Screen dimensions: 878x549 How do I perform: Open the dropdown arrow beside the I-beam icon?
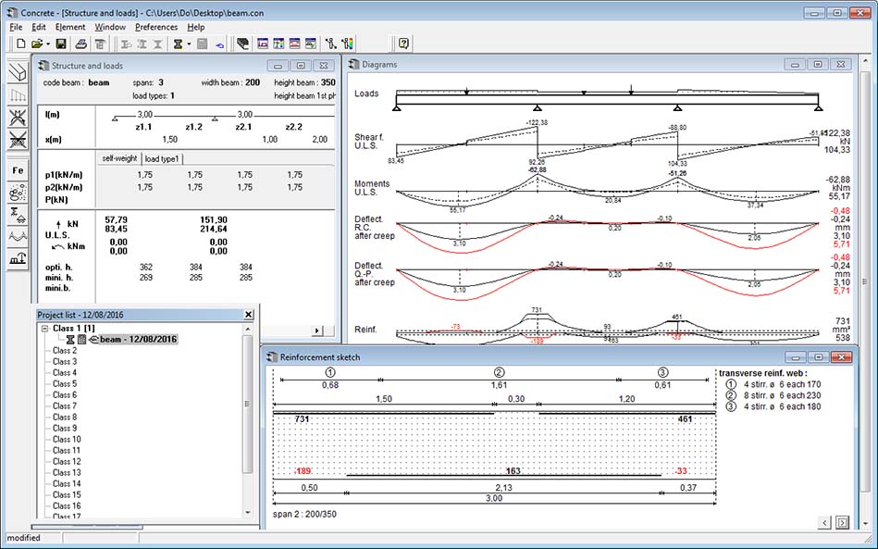[x=189, y=44]
